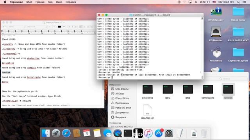Click the Finder Поиск search field
This screenshot has width=250, height=140.
pyautogui.click(x=227, y=79)
